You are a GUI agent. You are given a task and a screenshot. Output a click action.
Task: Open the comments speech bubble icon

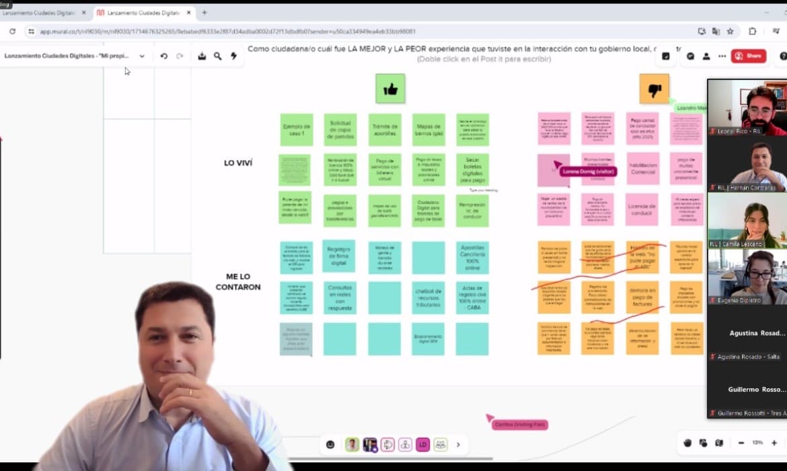(x=690, y=57)
